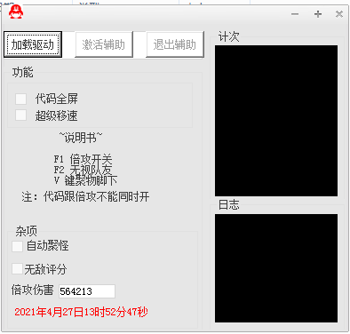Close the window with the X icon

point(339,14)
